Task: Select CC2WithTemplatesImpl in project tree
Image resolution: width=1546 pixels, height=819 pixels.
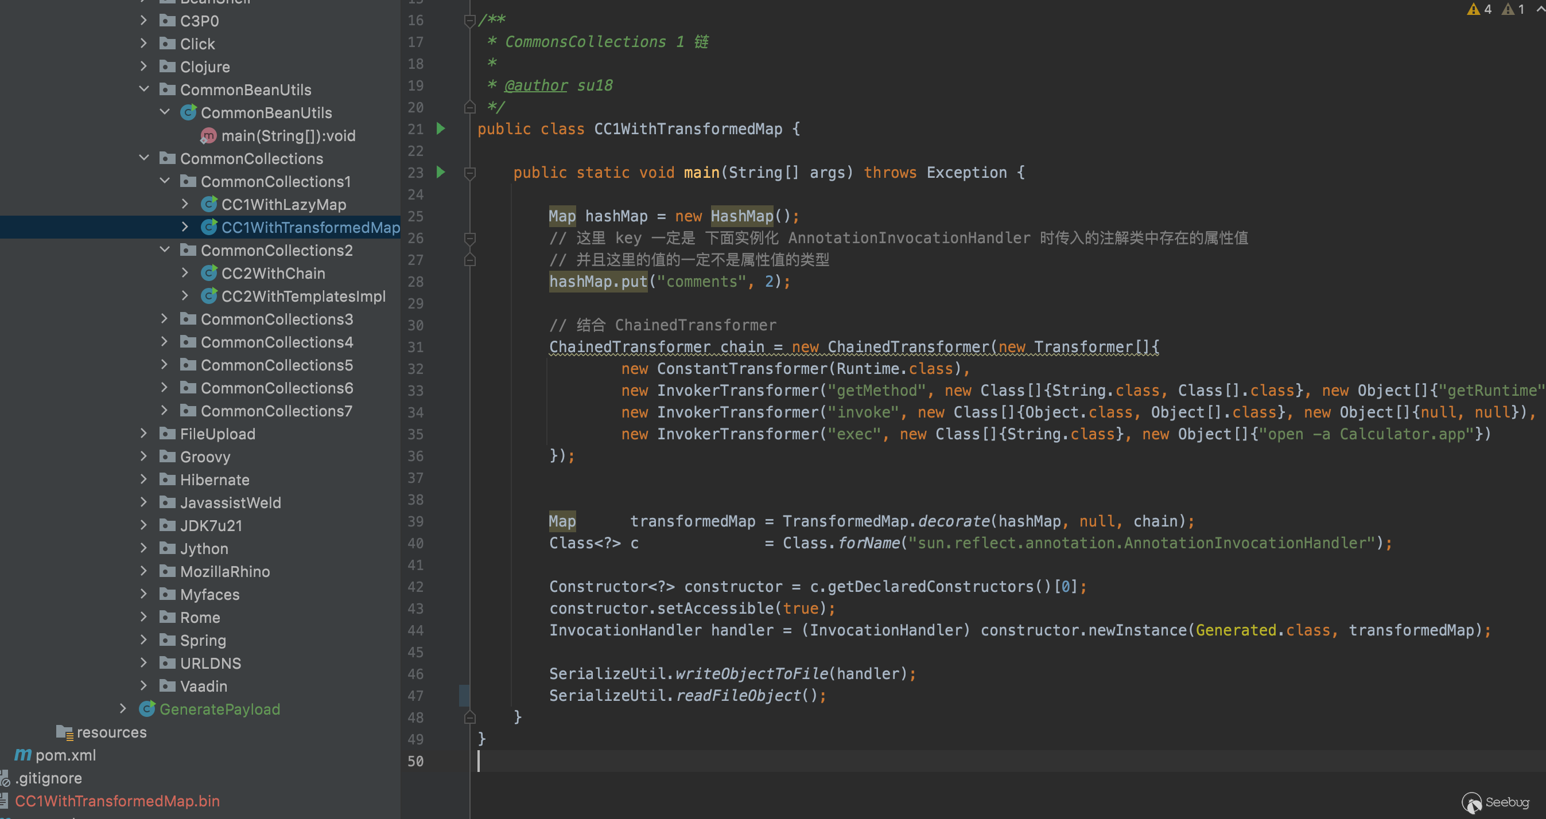Action: (303, 297)
